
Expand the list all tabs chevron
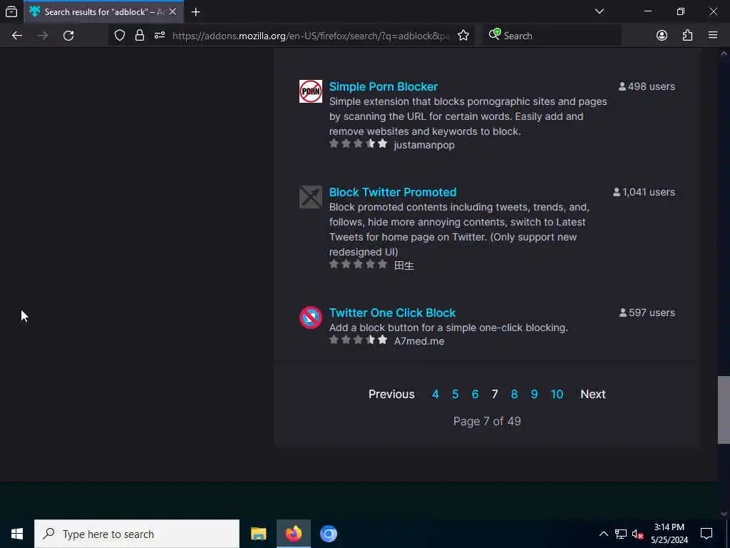599,11
